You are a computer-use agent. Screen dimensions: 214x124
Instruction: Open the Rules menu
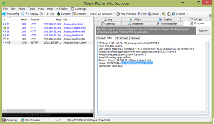click(22, 9)
